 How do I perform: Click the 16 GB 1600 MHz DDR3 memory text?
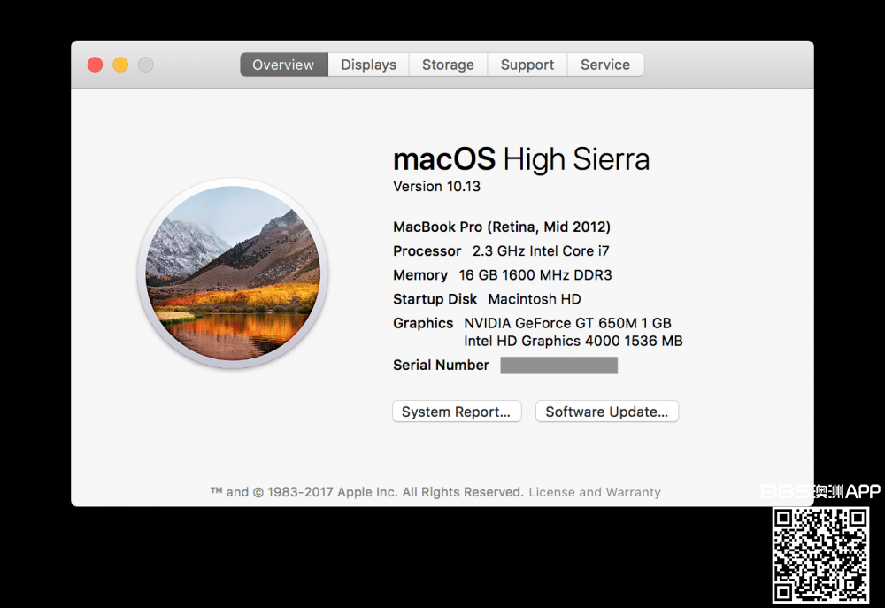coord(535,275)
